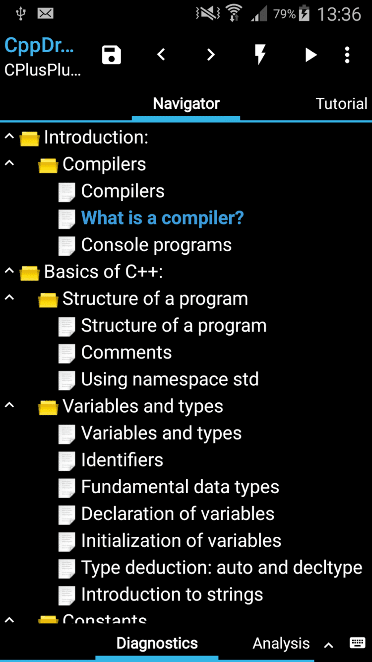Show the keyboard using the keyboard icon
This screenshot has height=662, width=372.
pyautogui.click(x=357, y=643)
